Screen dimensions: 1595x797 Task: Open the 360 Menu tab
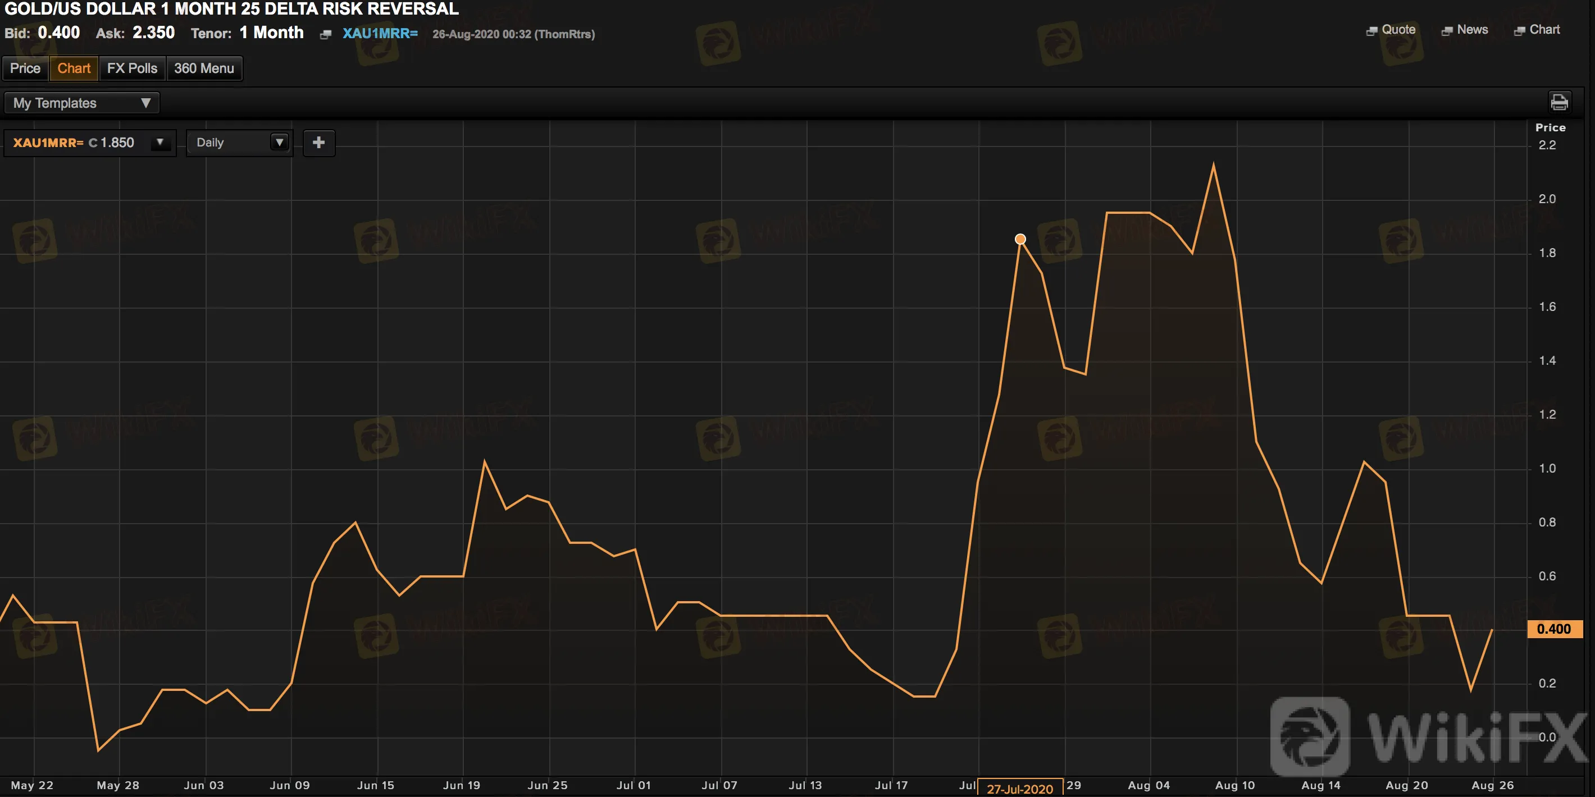(204, 68)
